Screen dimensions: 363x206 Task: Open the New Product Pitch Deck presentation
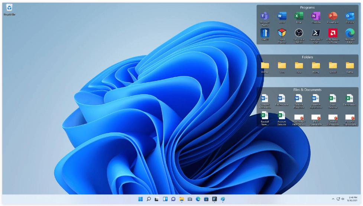click(x=299, y=120)
